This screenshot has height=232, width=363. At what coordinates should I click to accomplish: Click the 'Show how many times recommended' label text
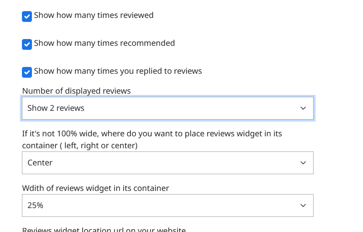pos(105,43)
